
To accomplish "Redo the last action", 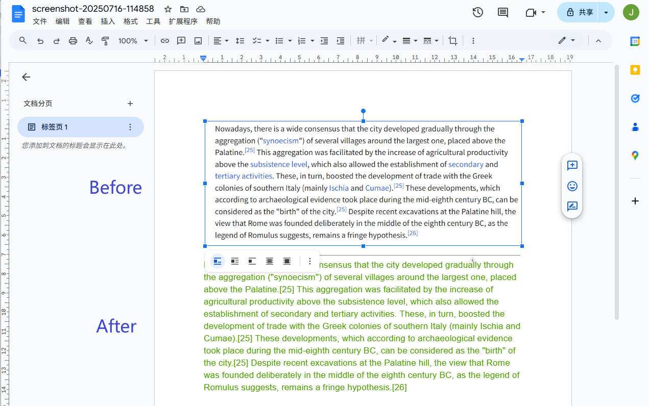I will coord(57,41).
